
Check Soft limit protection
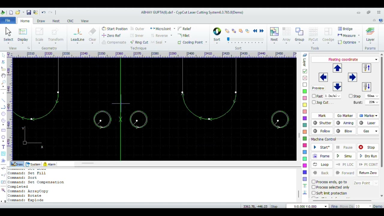point(313,193)
